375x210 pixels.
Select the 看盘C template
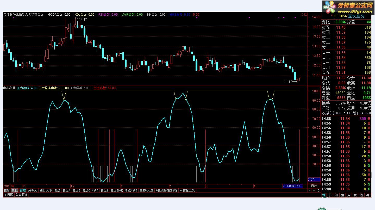[86, 190]
